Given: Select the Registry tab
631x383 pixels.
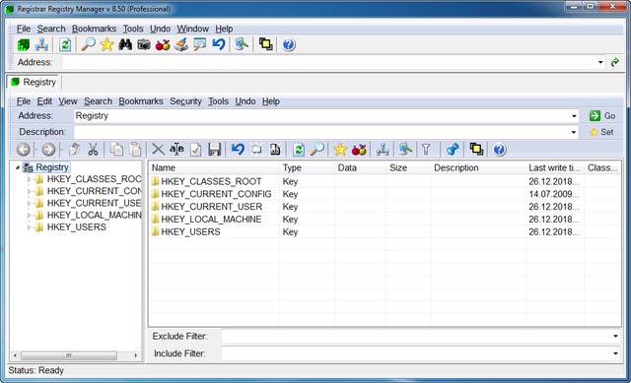Looking at the screenshot, I should click(34, 82).
